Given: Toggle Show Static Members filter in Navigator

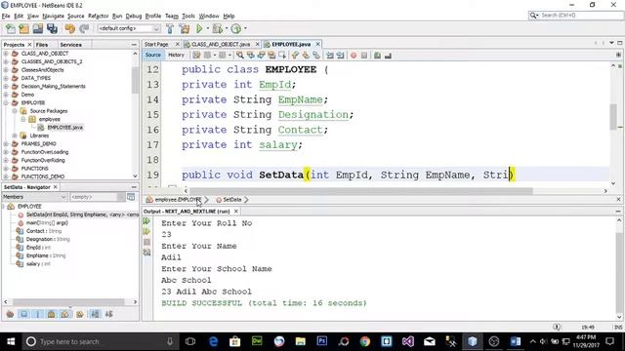Looking at the screenshot, I should tap(38, 314).
